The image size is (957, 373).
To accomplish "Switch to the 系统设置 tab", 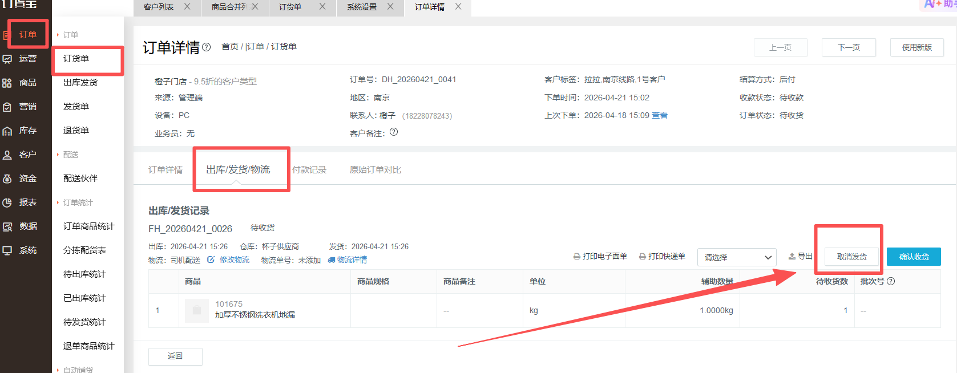I will (x=362, y=7).
